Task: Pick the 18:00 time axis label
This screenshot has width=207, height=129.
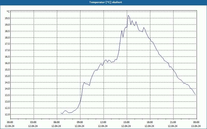Action: 150,122
